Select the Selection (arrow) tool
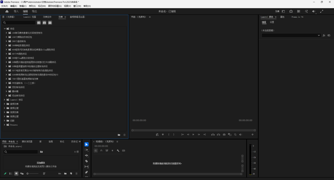This screenshot has width=334, height=180. [86, 144]
